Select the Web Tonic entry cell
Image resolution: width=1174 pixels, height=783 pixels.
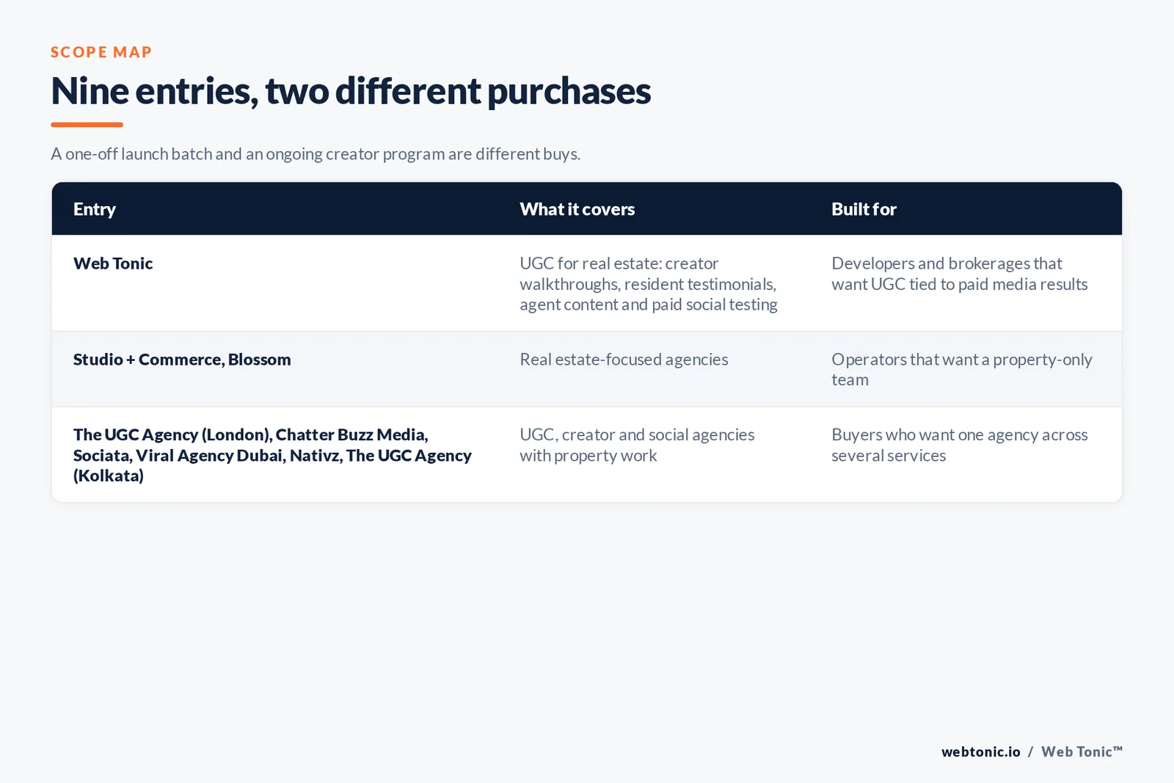[113, 263]
